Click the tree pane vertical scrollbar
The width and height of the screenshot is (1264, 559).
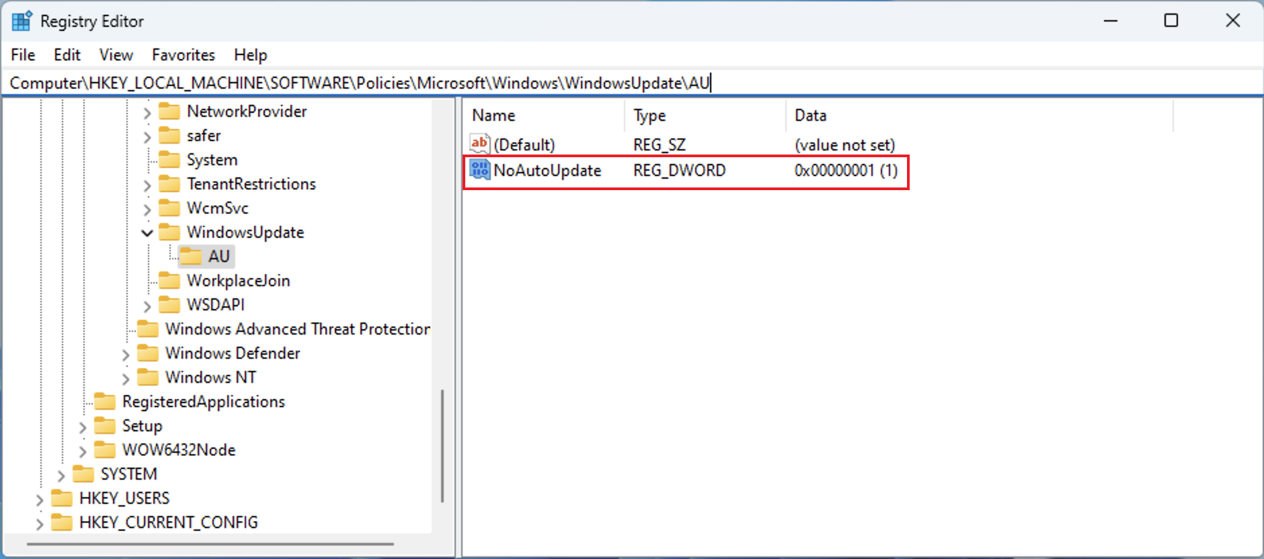tap(442, 445)
